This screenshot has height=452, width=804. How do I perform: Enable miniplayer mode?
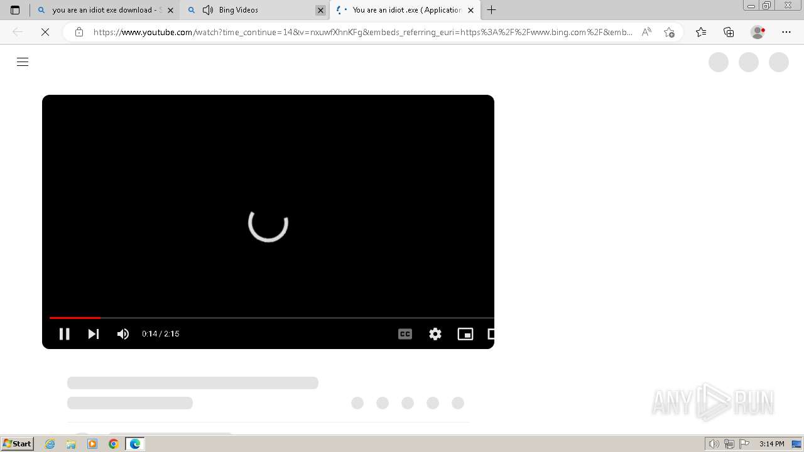click(x=465, y=334)
